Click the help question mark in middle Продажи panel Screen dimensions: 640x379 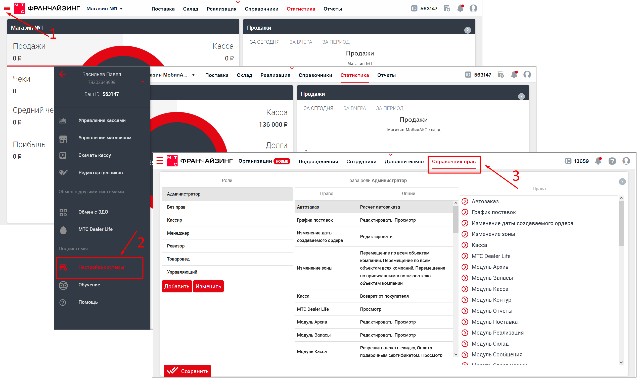[x=521, y=97]
